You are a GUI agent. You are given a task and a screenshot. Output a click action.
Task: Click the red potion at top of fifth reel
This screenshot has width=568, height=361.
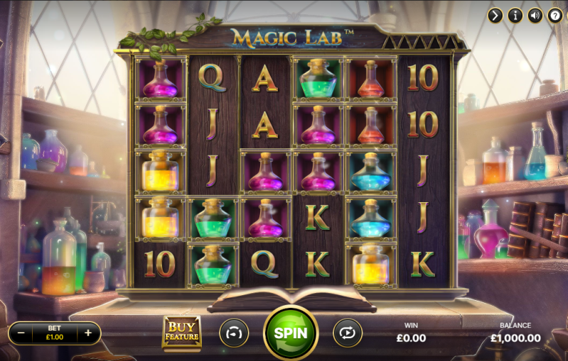[371, 79]
